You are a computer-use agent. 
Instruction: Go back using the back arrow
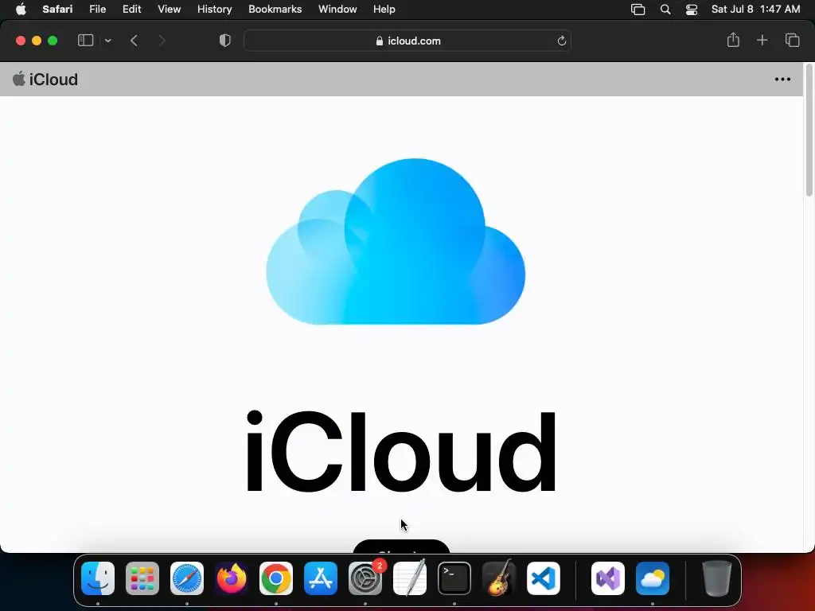coord(134,41)
